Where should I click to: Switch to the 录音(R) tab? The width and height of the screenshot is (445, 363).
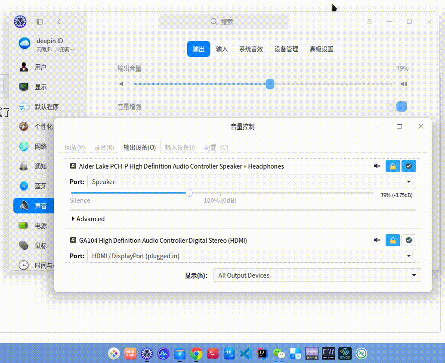(x=104, y=147)
